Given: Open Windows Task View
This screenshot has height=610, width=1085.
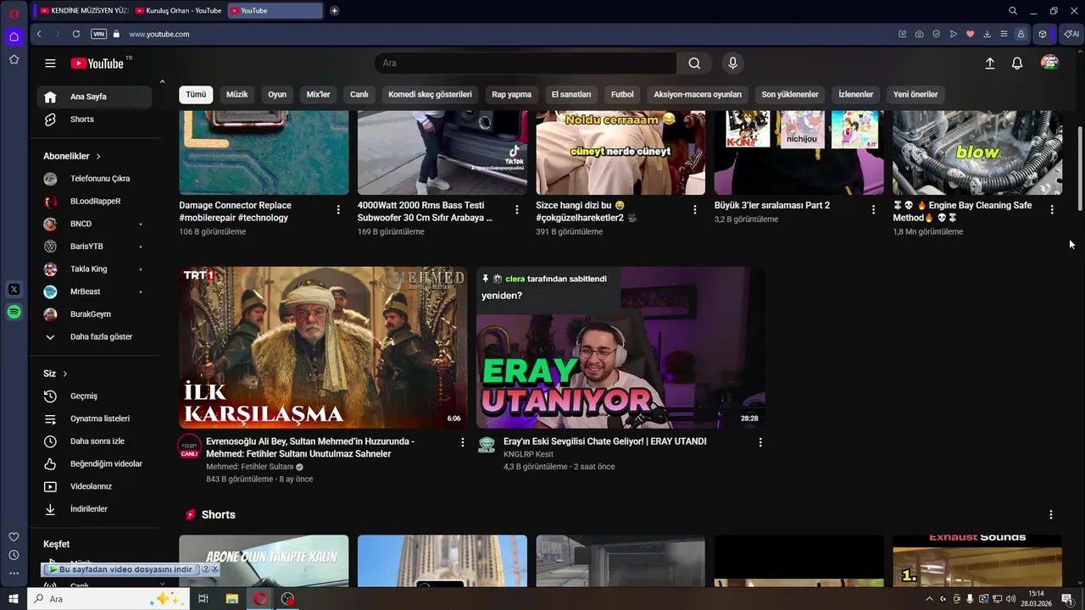Looking at the screenshot, I should point(203,599).
